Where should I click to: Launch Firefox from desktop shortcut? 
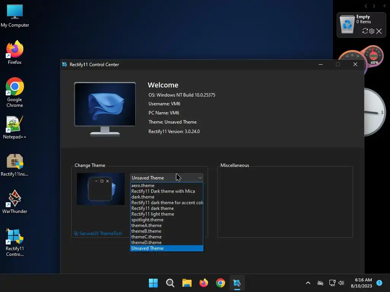[15, 52]
